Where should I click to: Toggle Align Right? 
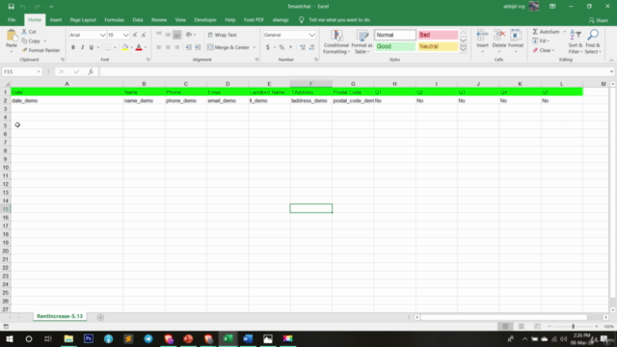tap(177, 47)
